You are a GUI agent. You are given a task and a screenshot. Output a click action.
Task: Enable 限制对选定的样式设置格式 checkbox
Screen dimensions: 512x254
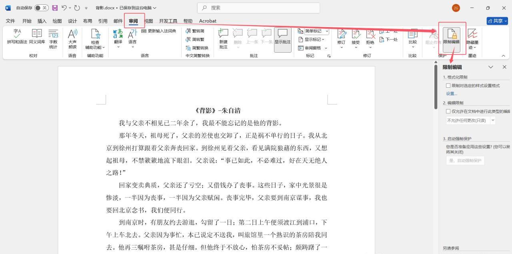pyautogui.click(x=448, y=85)
